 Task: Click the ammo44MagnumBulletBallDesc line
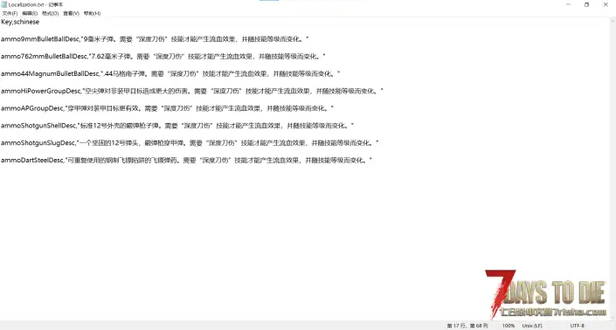click(170, 73)
